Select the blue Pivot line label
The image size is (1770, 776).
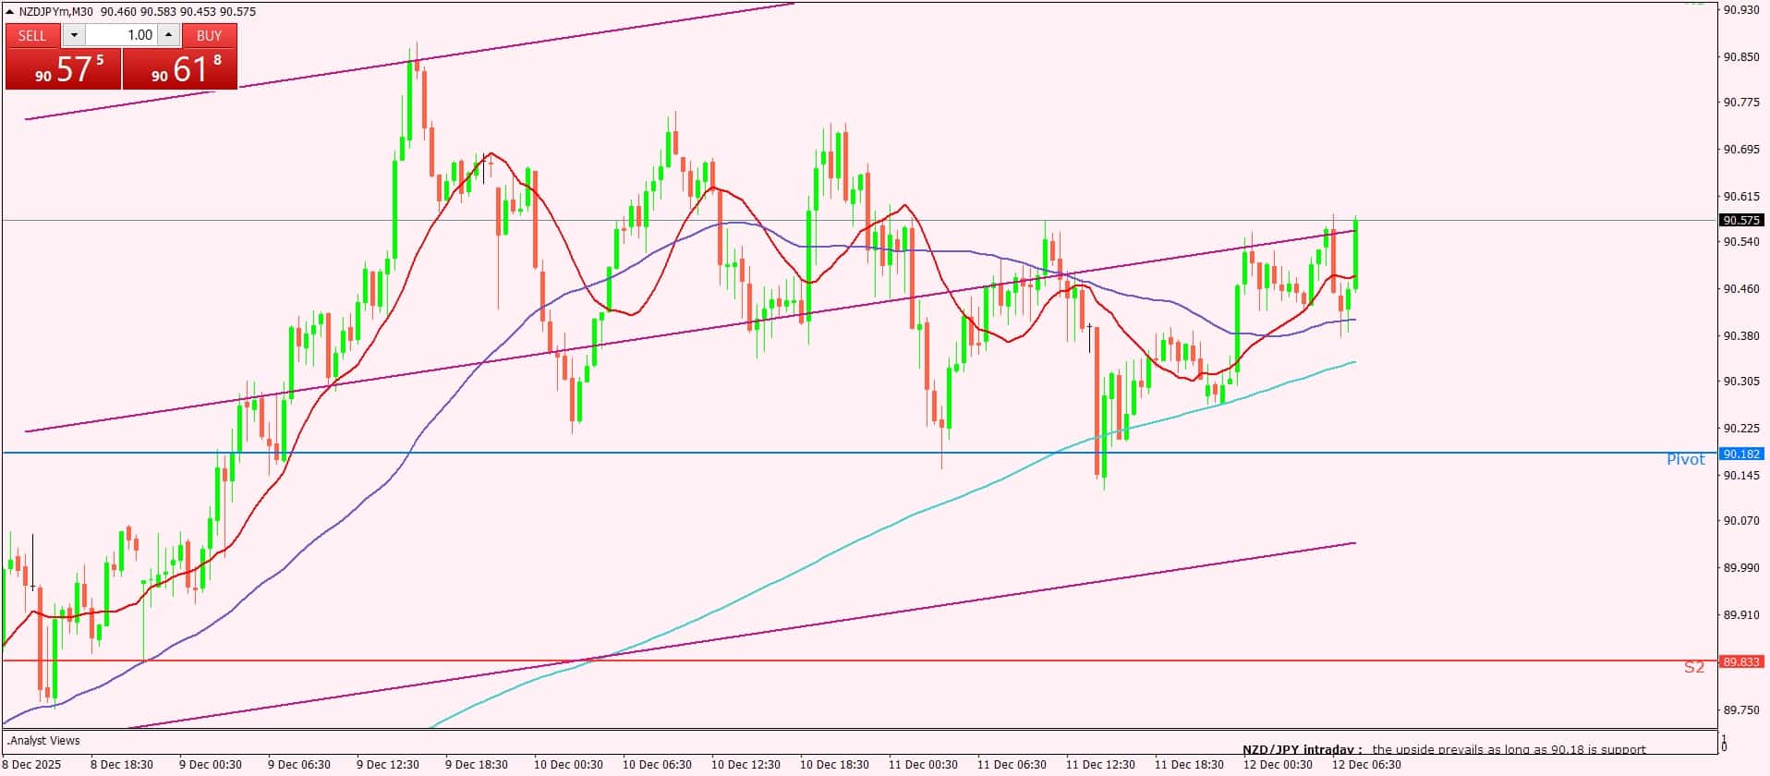(x=1685, y=459)
